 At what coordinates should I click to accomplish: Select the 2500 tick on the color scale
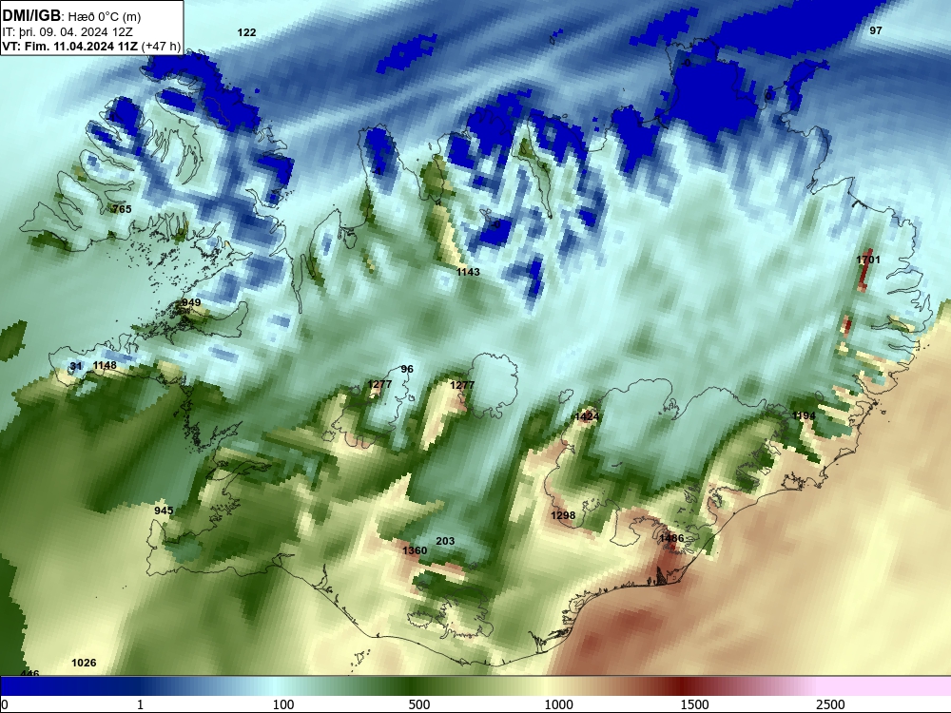point(830,704)
